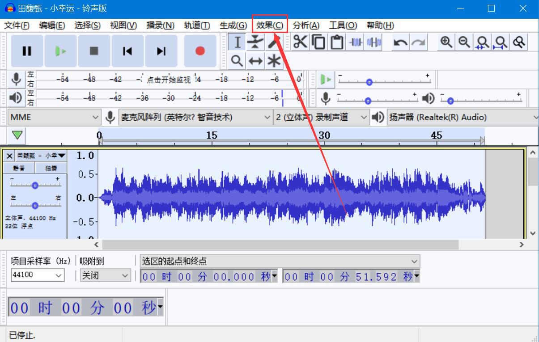539x342 pixels.
Task: Open the 分析(A) menu
Action: pyautogui.click(x=306, y=25)
